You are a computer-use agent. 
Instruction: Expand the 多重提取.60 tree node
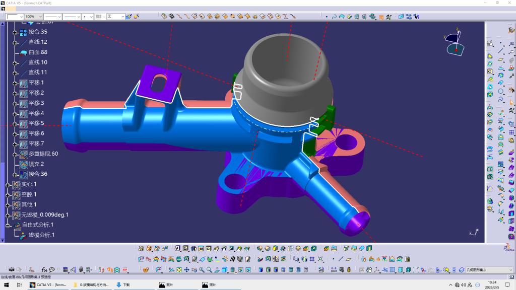point(15,154)
